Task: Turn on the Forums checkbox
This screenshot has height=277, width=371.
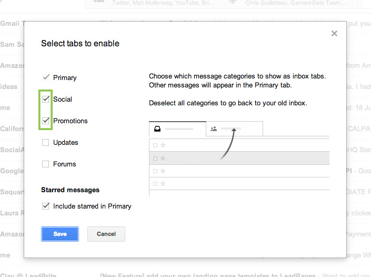Action: [46, 164]
